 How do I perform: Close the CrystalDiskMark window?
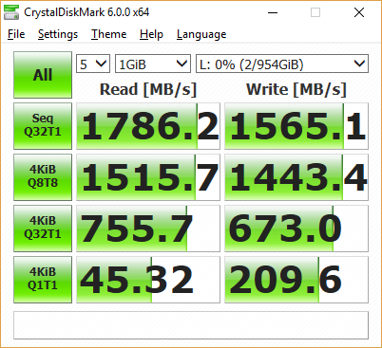(359, 12)
